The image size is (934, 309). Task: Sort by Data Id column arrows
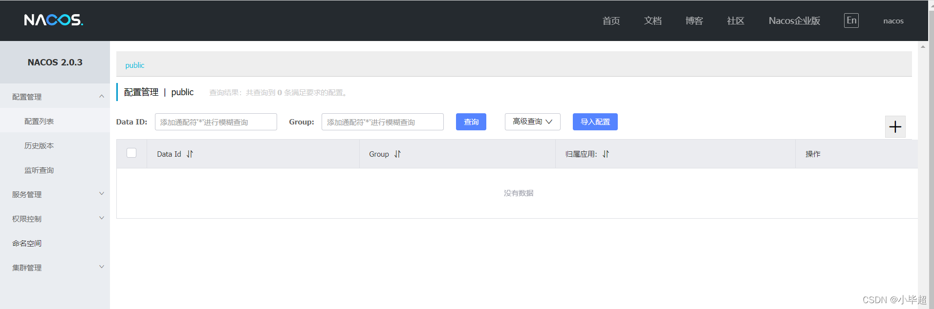190,154
